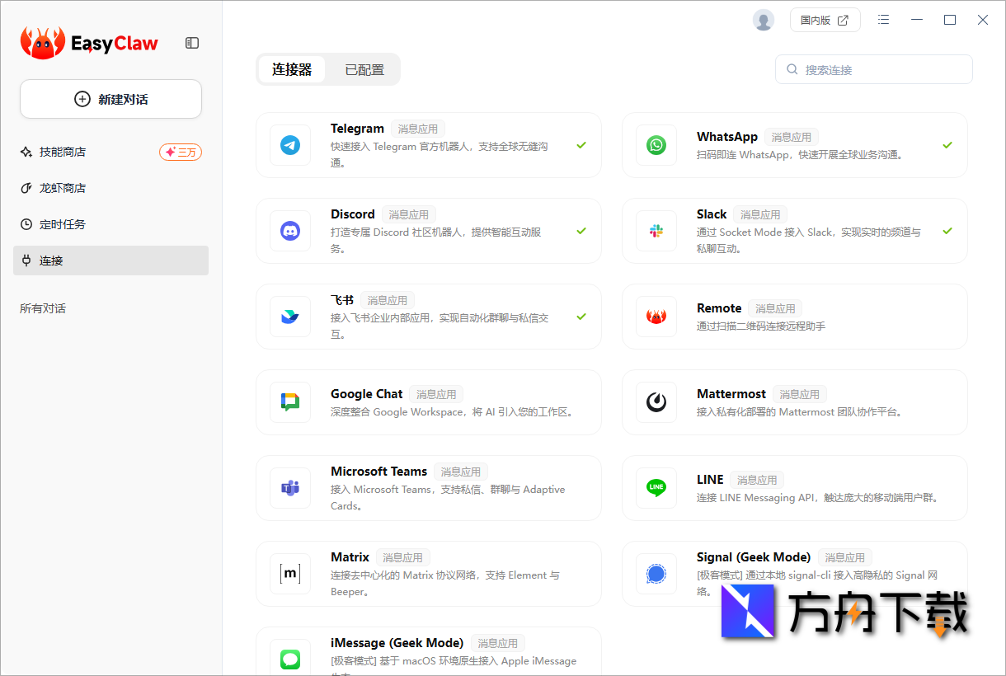Open the Signal (Geek Mode) connector icon
This screenshot has width=1006, height=676.
click(x=656, y=574)
